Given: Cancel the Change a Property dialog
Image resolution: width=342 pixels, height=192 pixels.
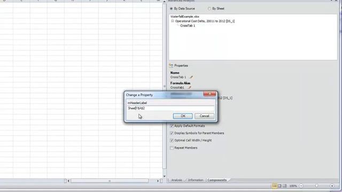Looking at the screenshot, I should (x=204, y=116).
